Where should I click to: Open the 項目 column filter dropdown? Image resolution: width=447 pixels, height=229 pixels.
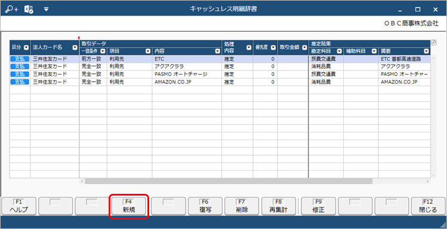(148, 51)
